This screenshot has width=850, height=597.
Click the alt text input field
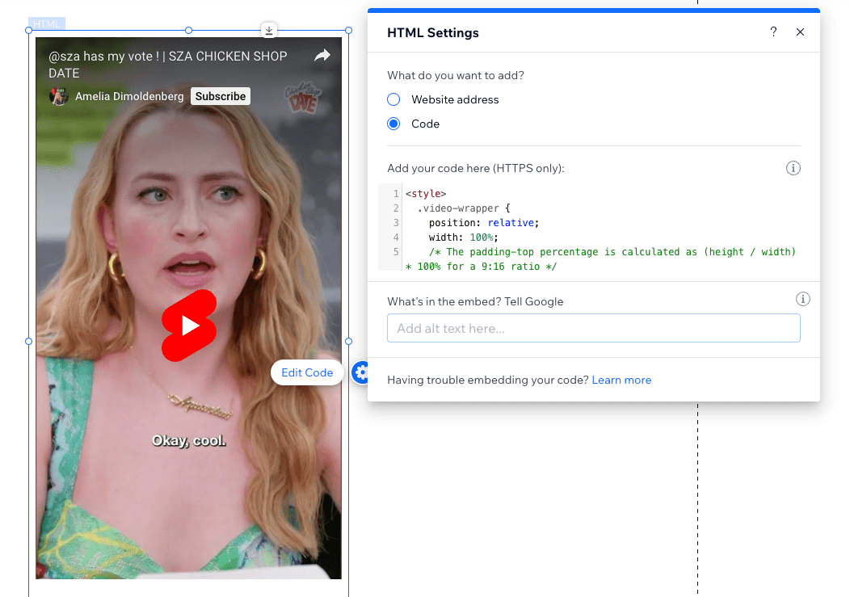[594, 328]
